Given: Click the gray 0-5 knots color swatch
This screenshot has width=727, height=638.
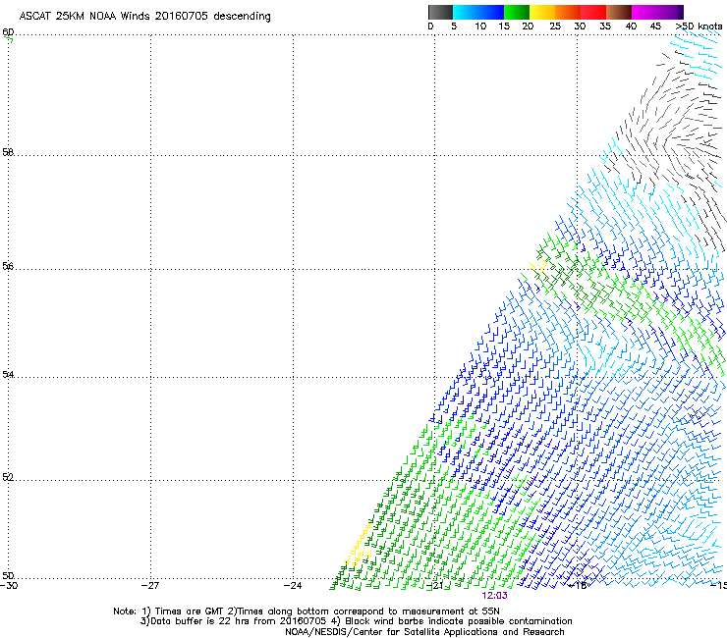Looking at the screenshot, I should 440,12.
